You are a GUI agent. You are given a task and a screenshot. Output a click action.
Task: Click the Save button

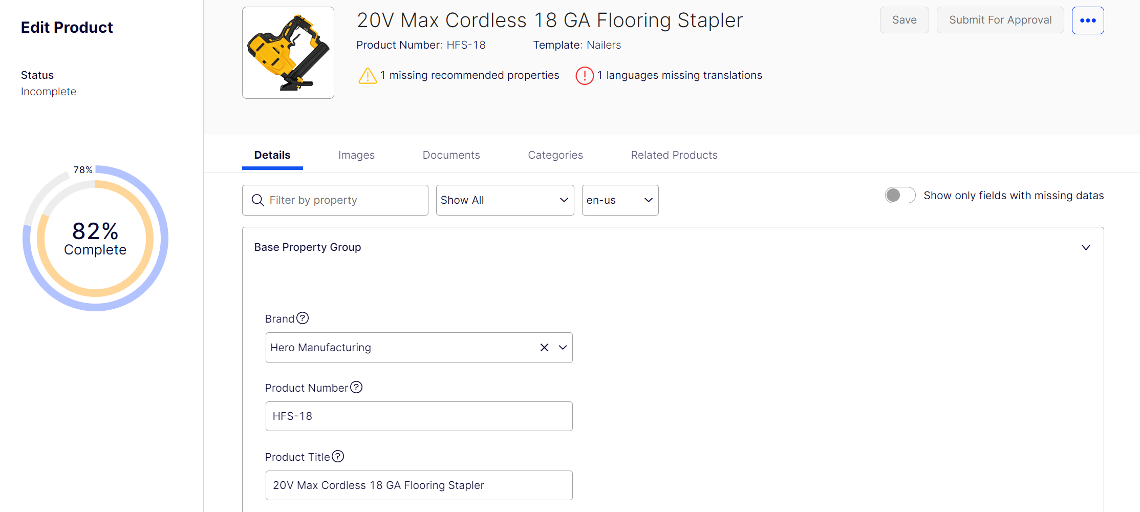904,20
